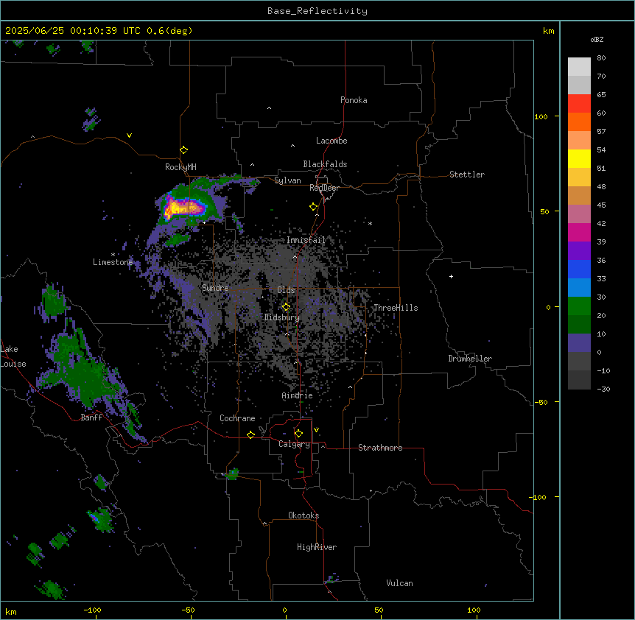This screenshot has width=635, height=620.
Task: Select the magenta 39-42 dBZ legend swatch
Action: coord(579,232)
